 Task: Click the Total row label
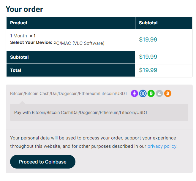pyautogui.click(x=15, y=70)
